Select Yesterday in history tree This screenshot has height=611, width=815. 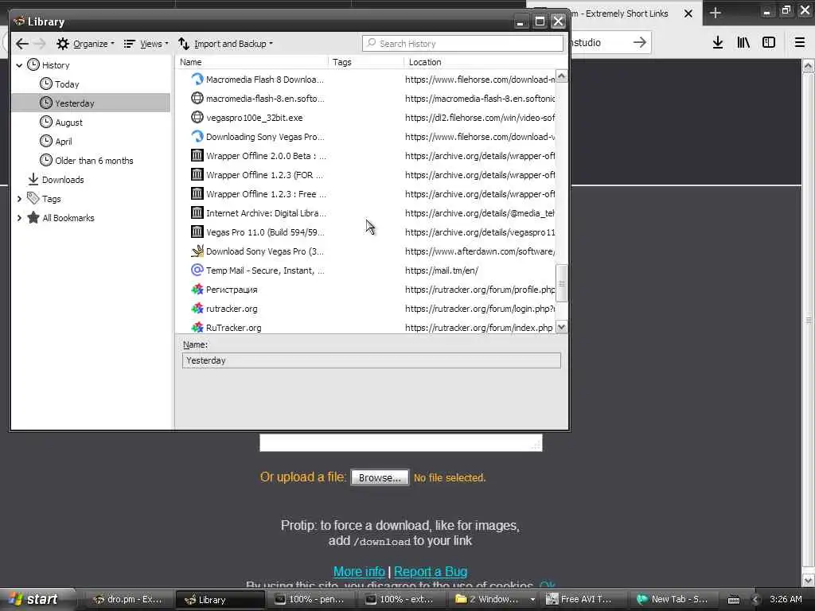[91, 103]
